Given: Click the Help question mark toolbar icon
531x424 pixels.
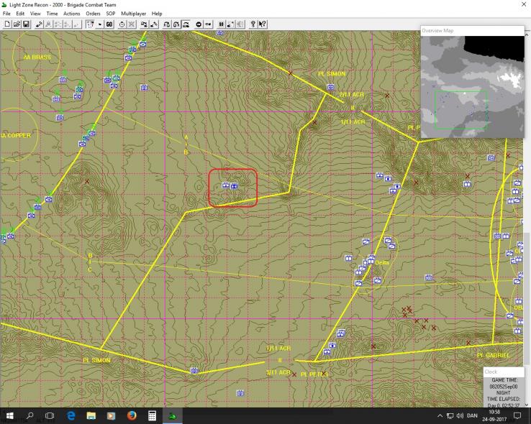Looking at the screenshot, I should point(253,24).
